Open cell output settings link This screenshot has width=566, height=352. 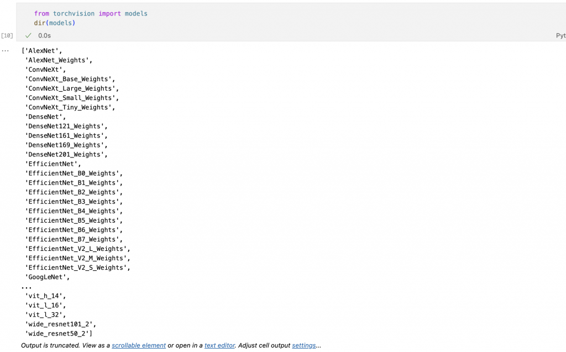point(303,345)
